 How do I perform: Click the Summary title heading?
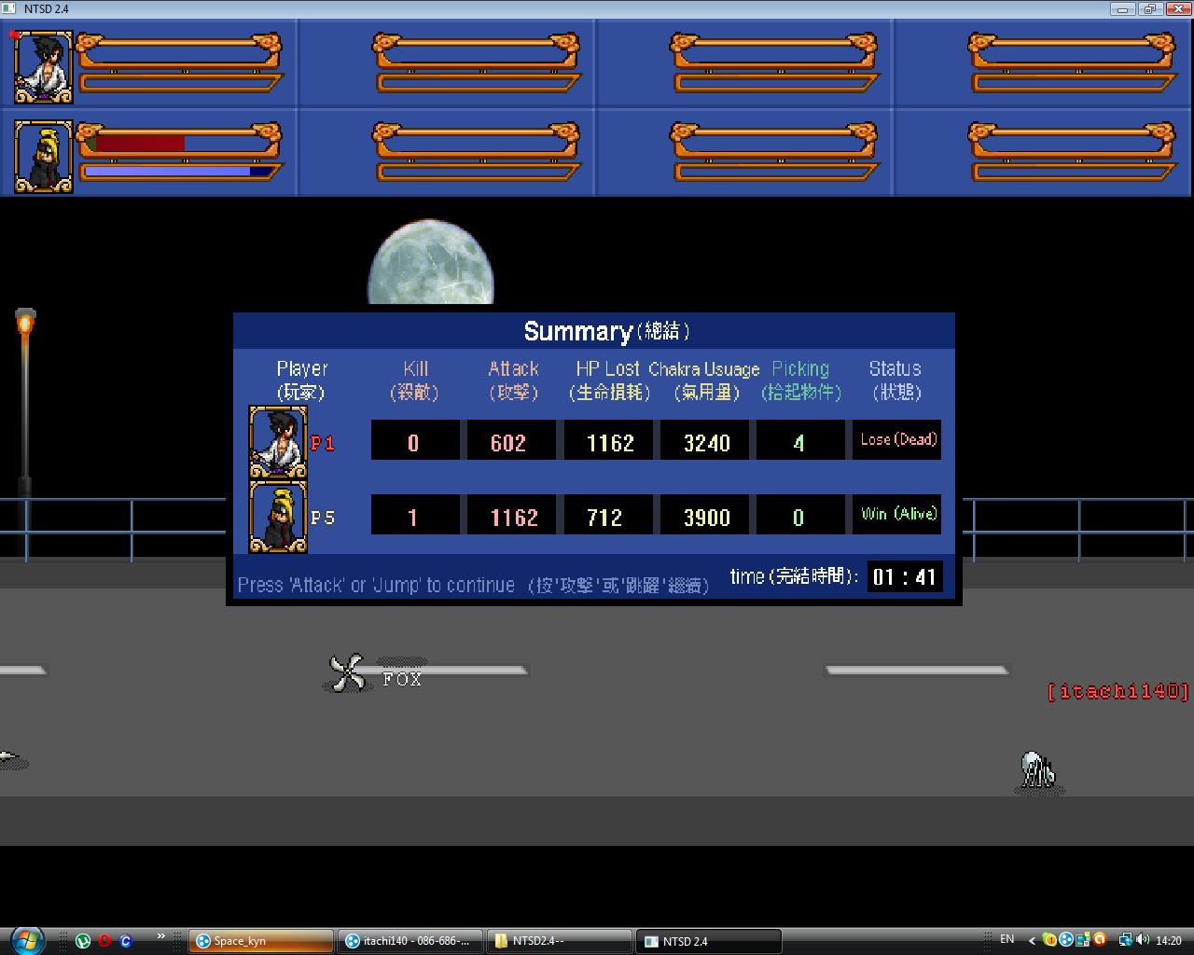[x=606, y=331]
